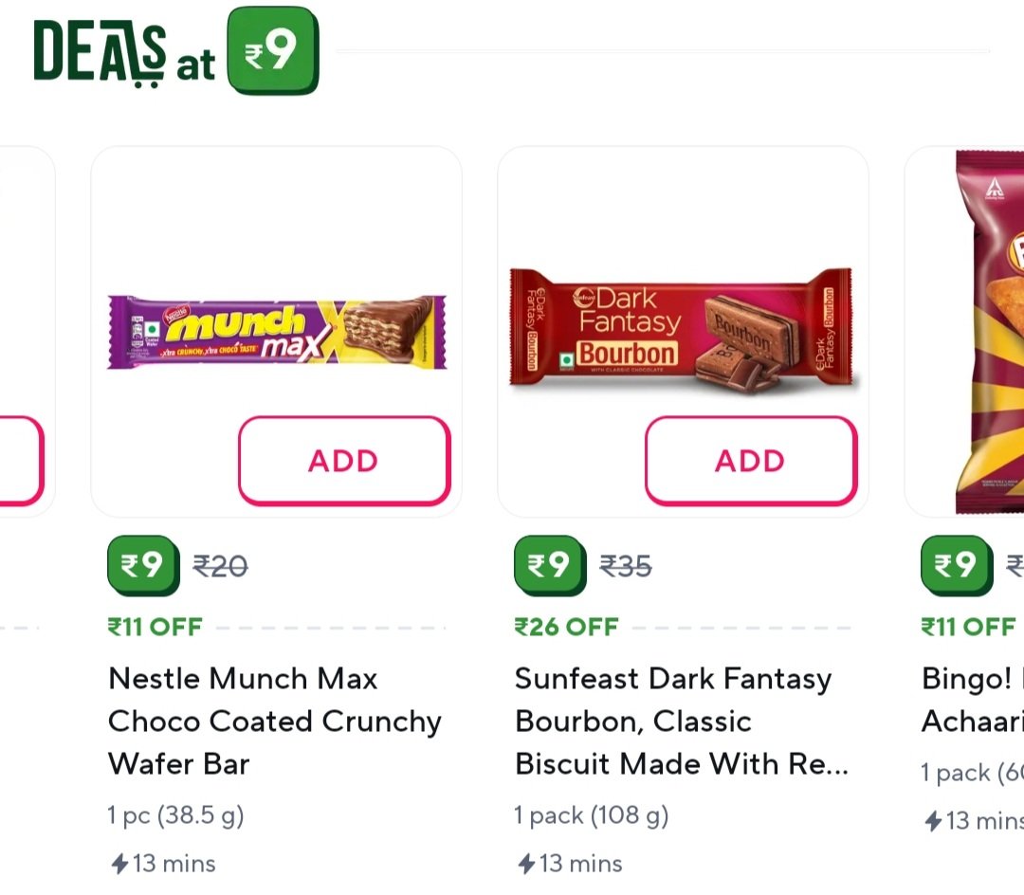The height and width of the screenshot is (895, 1024).
Task: Click the ₹26 OFF label for Dark Fantasy
Action: pyautogui.click(x=566, y=628)
